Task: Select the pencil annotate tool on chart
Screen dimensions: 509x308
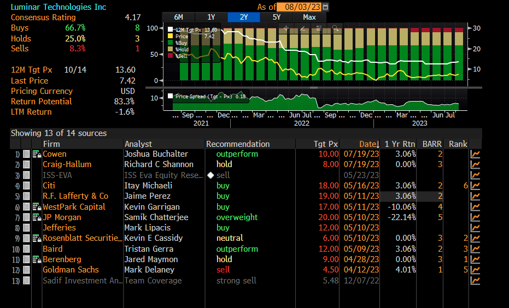Action: [x=302, y=28]
